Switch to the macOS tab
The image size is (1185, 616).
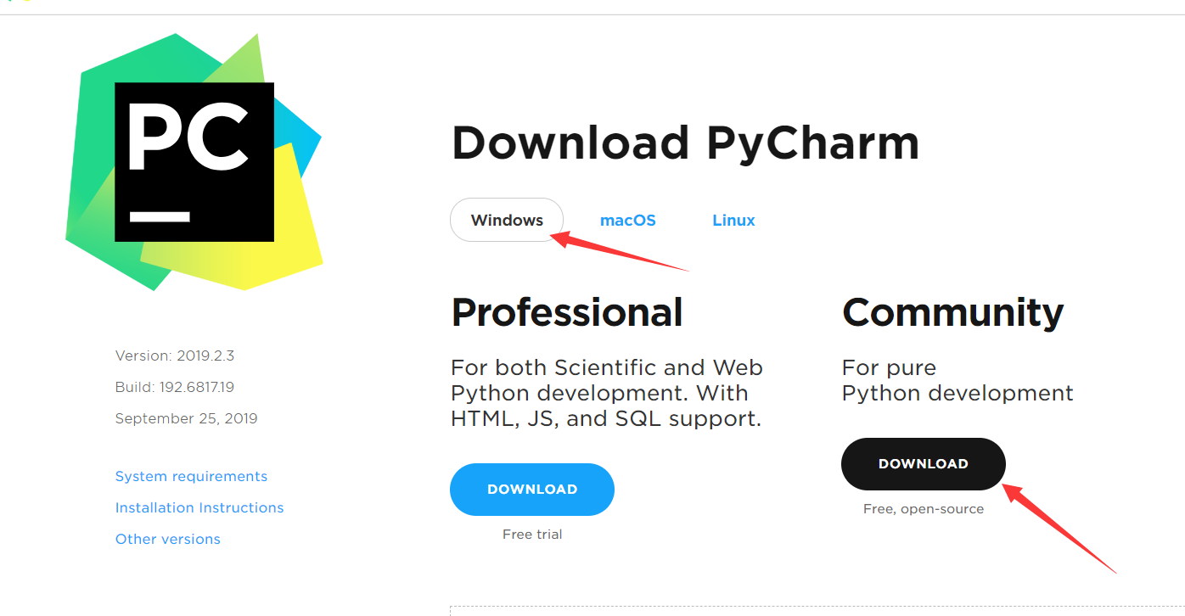628,220
